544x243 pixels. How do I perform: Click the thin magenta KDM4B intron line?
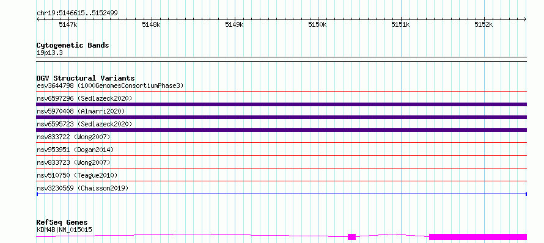pos(192,234)
